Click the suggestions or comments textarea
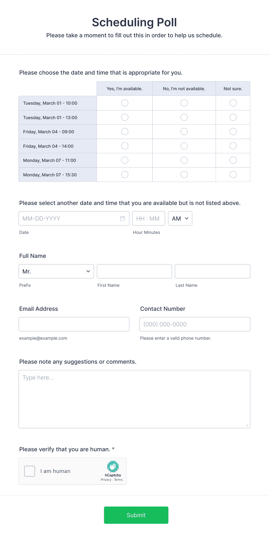Screen dimensions: 269x538 click(x=134, y=399)
